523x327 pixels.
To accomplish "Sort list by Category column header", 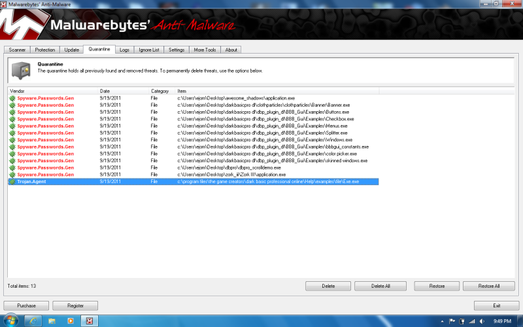I will point(161,91).
